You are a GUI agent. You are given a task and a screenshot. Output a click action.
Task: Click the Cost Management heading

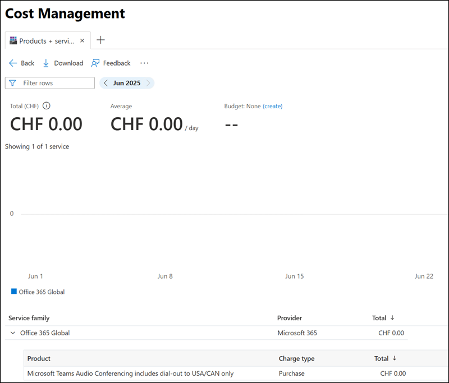click(65, 13)
